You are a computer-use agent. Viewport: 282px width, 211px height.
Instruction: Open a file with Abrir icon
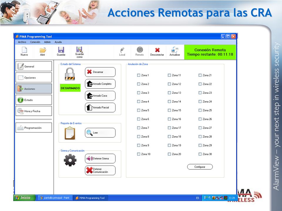tap(43, 50)
